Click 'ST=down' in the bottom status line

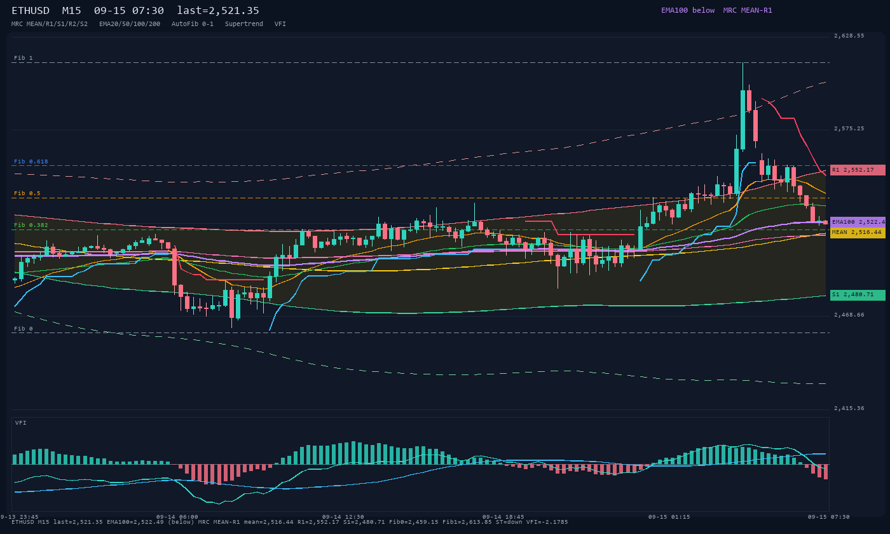tap(509, 522)
